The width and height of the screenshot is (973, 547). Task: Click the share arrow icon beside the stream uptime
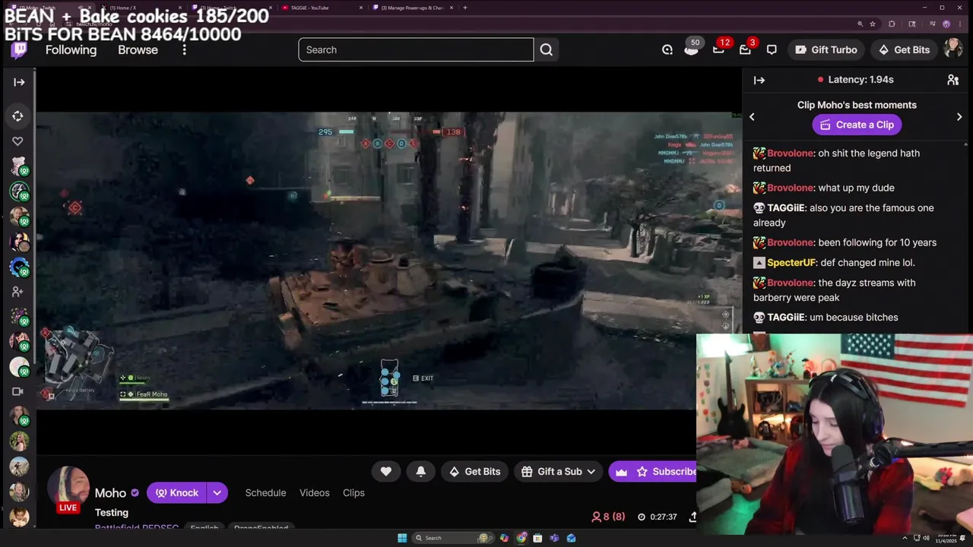click(693, 517)
